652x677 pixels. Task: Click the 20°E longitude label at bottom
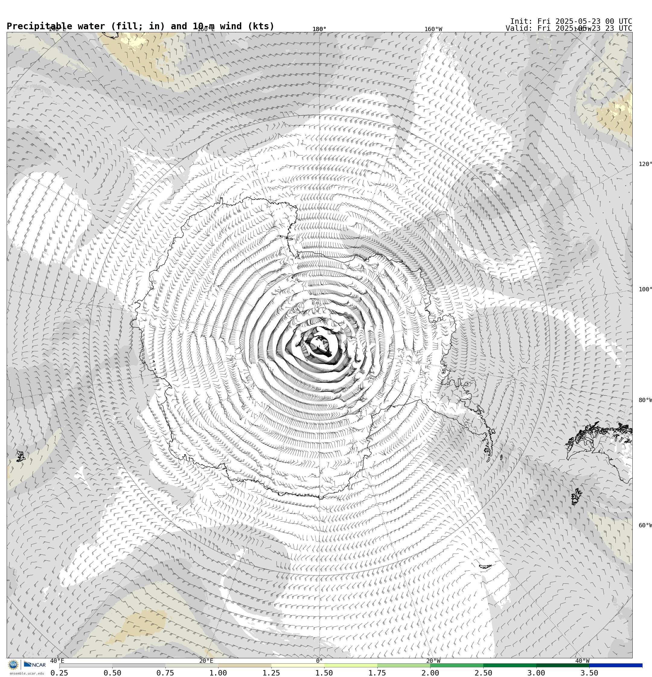point(206,661)
